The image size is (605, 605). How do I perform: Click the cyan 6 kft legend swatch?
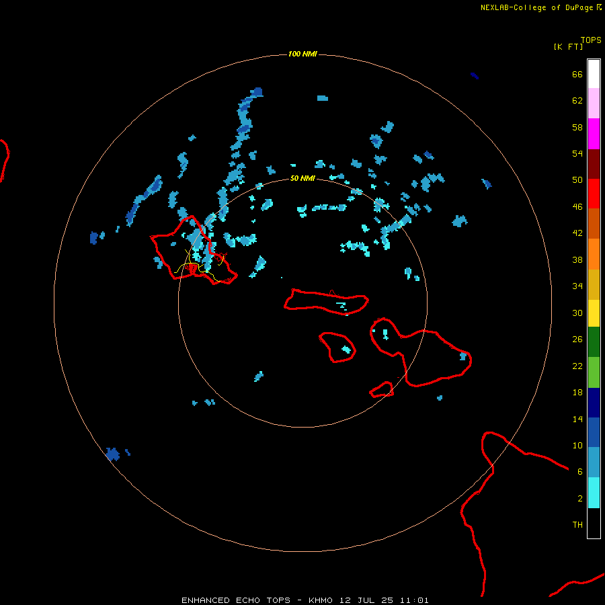click(594, 493)
